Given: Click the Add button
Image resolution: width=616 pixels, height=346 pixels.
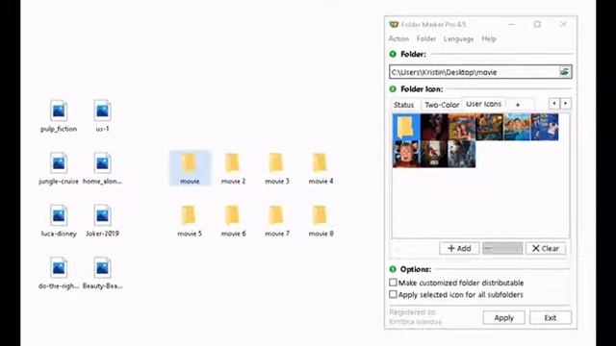Looking at the screenshot, I should [459, 248].
